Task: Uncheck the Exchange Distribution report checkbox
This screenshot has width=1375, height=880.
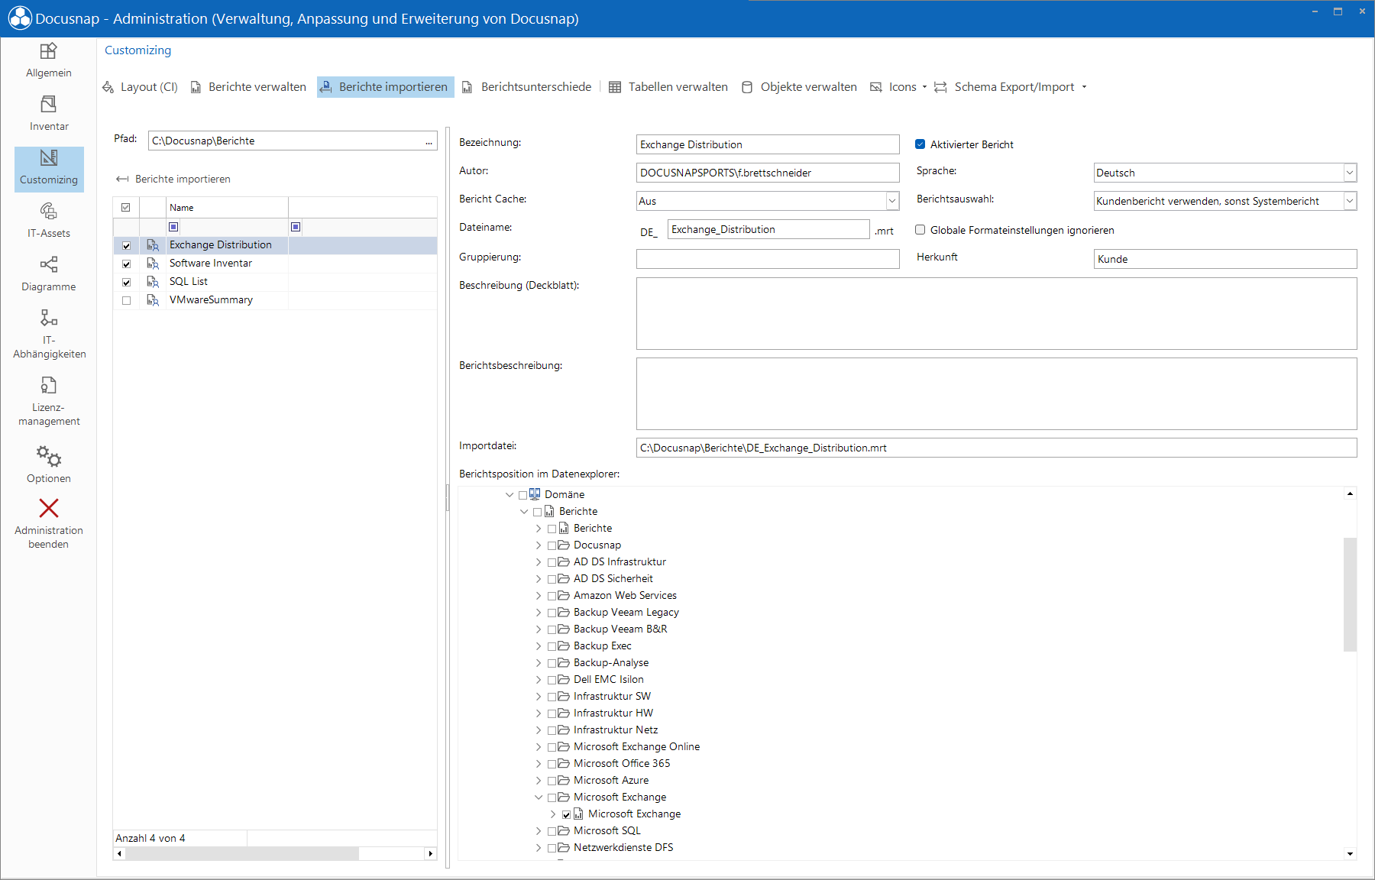Action: (x=127, y=246)
